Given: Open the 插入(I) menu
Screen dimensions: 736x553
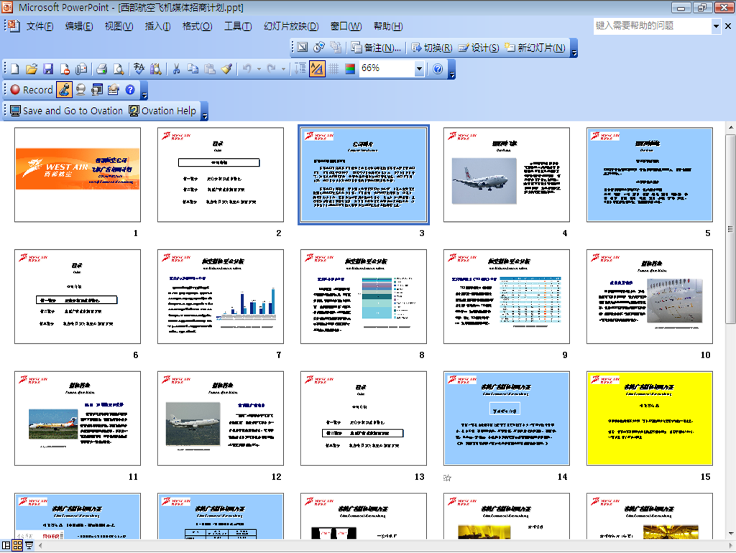Looking at the screenshot, I should [157, 27].
